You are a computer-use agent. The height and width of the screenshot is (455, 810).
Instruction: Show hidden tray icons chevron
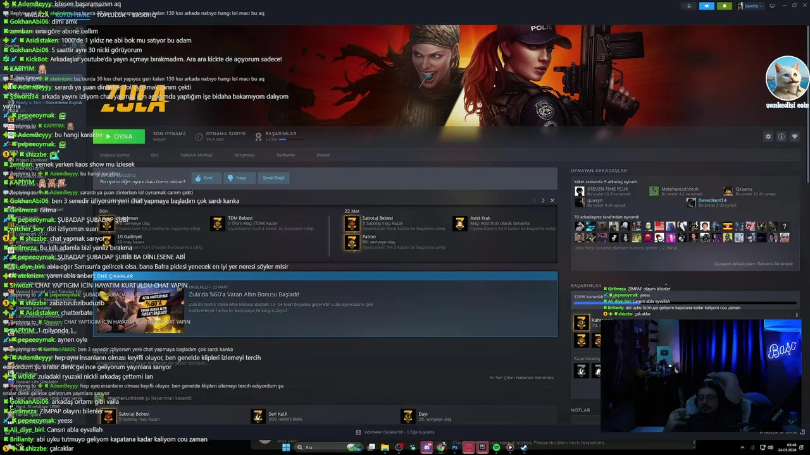tap(742, 447)
